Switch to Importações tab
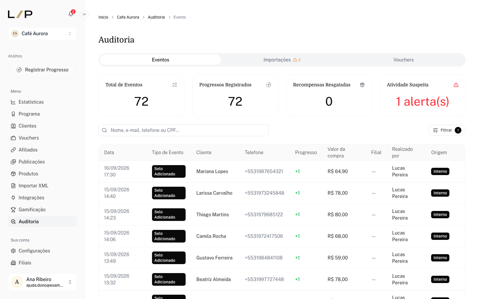The image size is (479, 299). (282, 60)
